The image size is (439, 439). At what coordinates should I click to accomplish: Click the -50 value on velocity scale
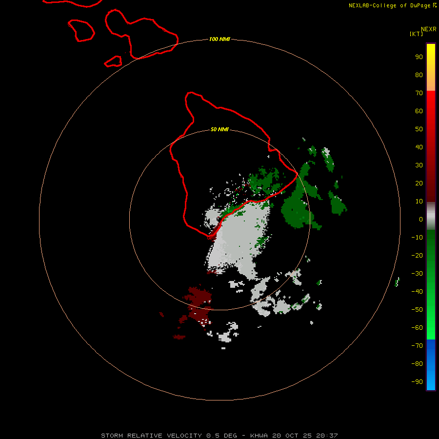417,310
